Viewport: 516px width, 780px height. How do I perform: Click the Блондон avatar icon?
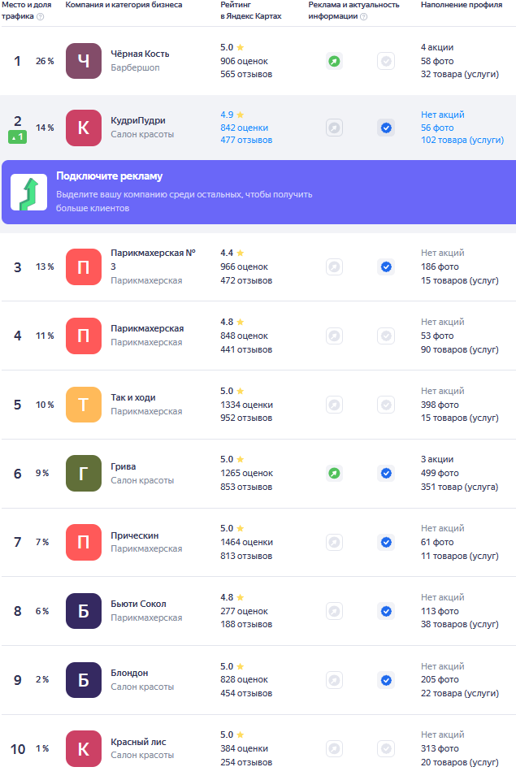pyautogui.click(x=84, y=680)
